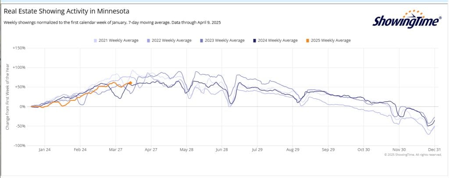The height and width of the screenshot is (178, 449).
Task: Click the 2025 Weekly Average legend label
Action: (331, 40)
